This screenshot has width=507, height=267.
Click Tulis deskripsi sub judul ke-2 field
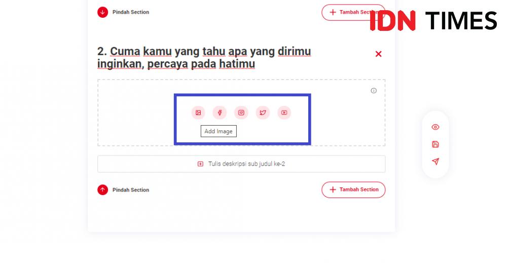(241, 164)
